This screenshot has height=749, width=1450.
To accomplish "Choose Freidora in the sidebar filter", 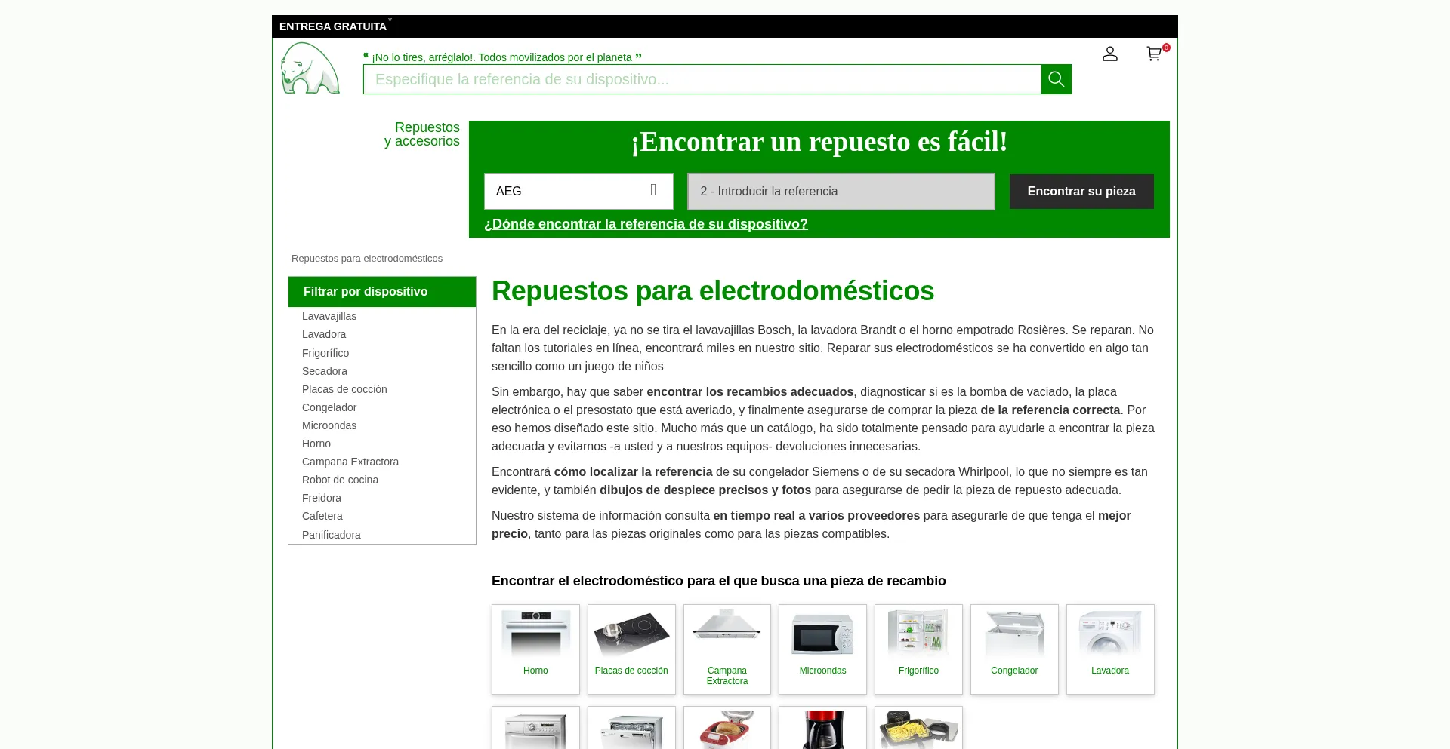I will pos(322,498).
